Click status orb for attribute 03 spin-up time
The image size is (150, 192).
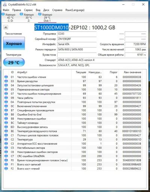point(6,81)
